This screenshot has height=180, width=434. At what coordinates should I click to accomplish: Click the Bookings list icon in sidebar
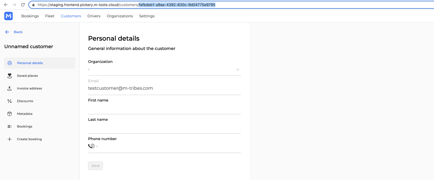[x=10, y=126]
